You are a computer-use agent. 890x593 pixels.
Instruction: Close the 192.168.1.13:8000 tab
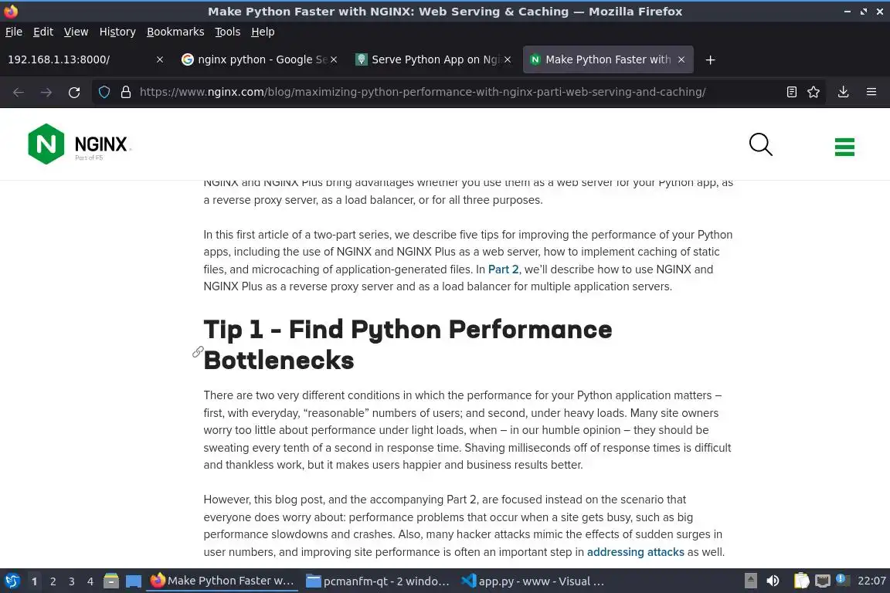pos(159,59)
